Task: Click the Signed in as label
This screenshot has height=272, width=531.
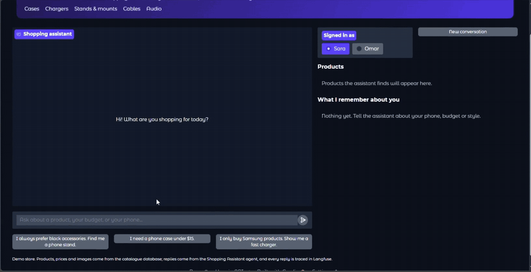Action: (339, 35)
